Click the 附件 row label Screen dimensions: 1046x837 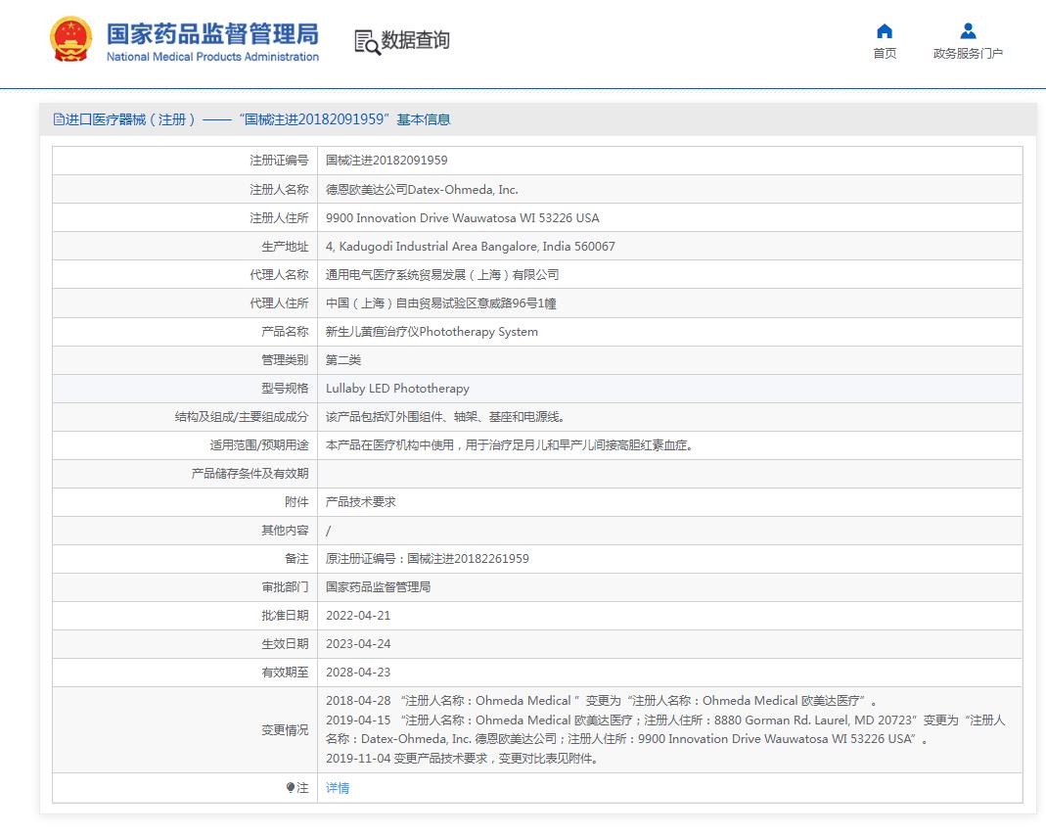296,502
